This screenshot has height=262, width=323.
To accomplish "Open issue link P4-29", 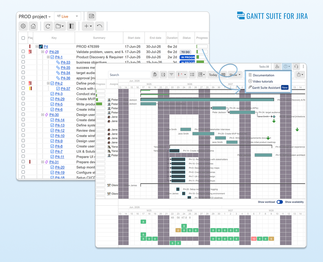I will 60,99.
